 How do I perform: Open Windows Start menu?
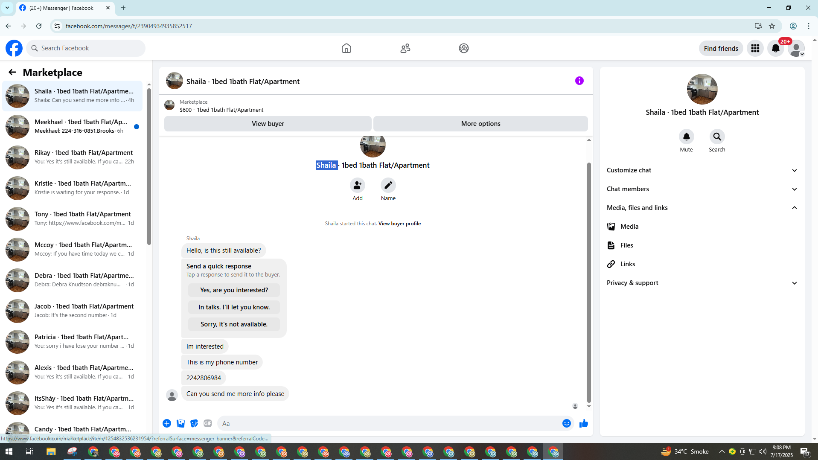(x=9, y=451)
